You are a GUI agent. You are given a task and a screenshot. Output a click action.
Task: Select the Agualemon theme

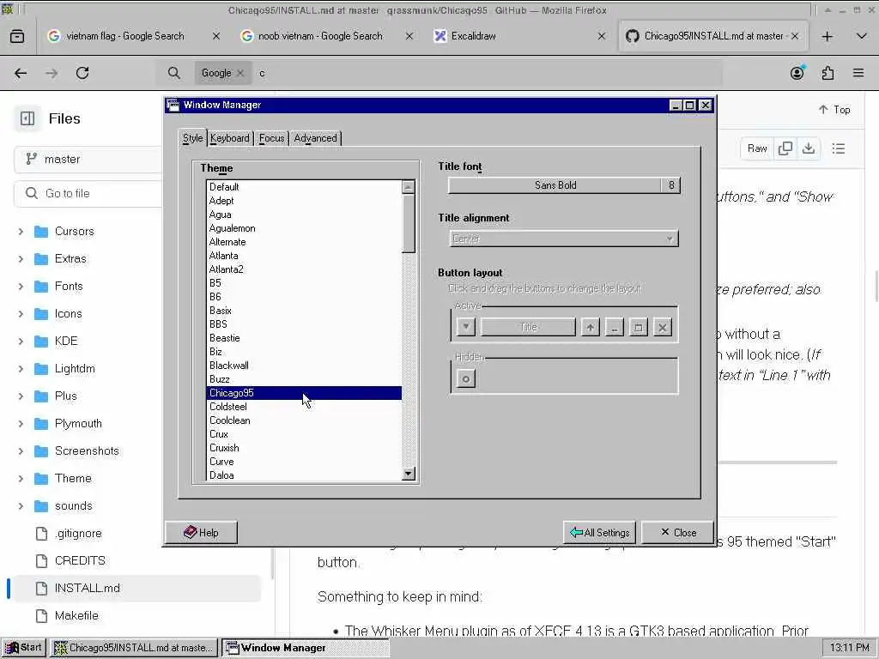click(304, 228)
